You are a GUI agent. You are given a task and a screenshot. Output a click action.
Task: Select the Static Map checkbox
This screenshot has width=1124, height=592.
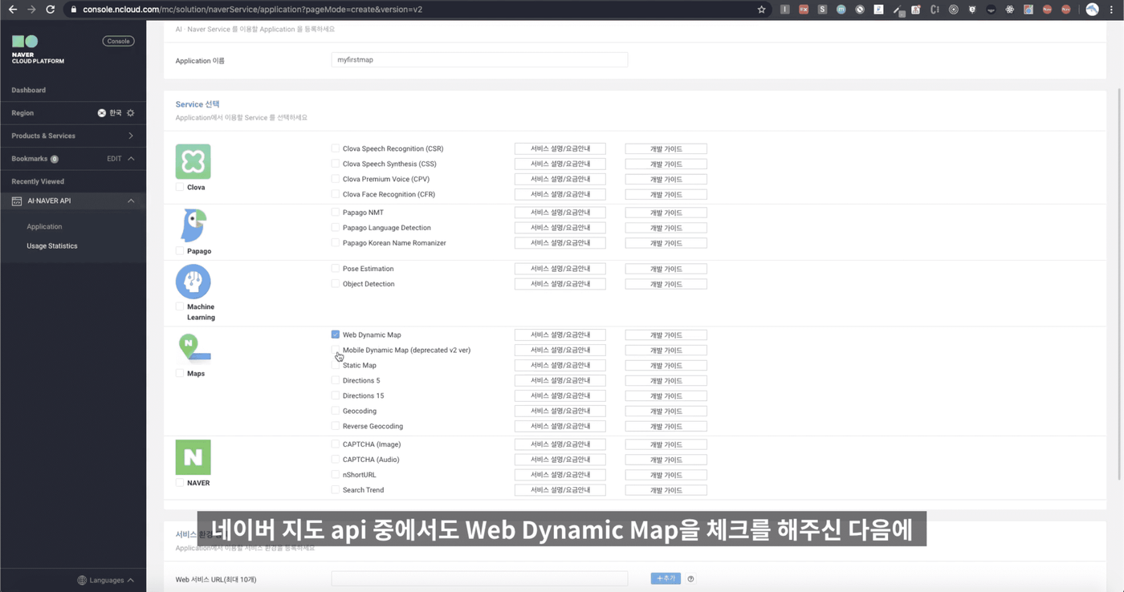(336, 365)
